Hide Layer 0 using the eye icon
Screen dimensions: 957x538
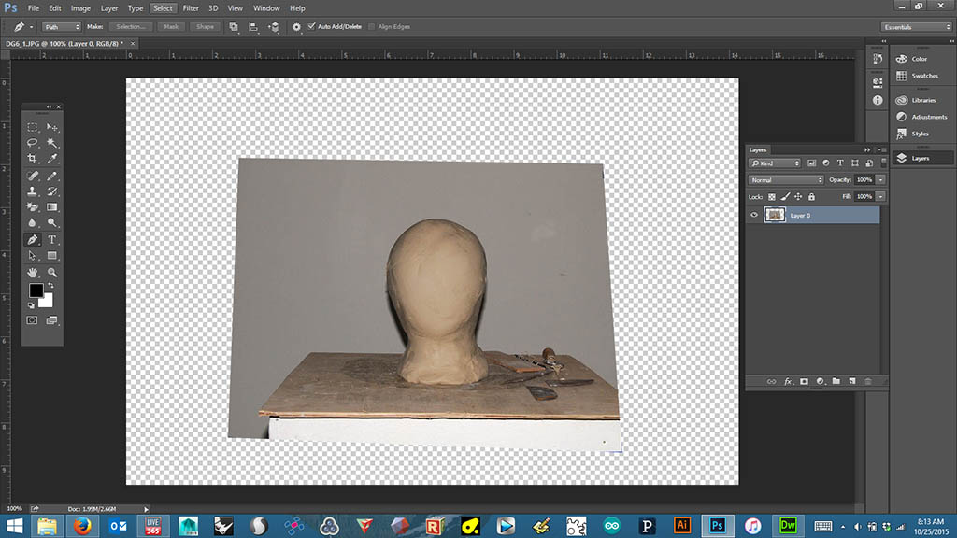point(755,215)
